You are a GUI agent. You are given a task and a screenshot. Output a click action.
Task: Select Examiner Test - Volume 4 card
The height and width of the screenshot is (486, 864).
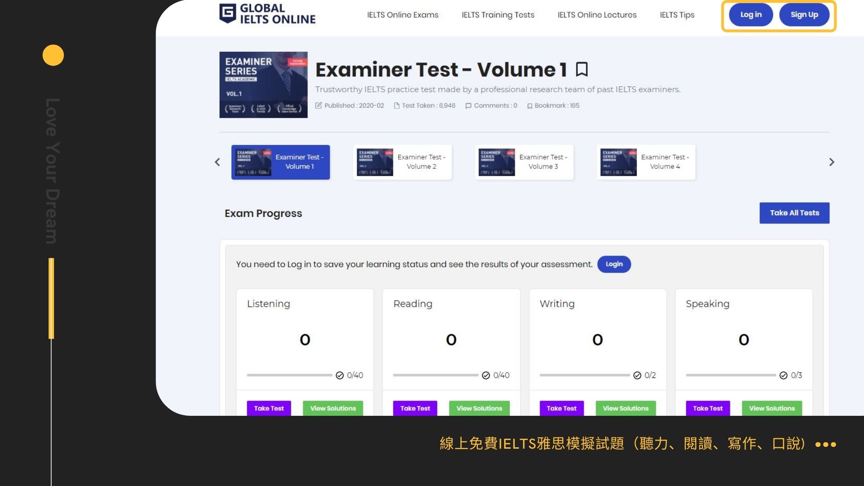pyautogui.click(x=646, y=162)
